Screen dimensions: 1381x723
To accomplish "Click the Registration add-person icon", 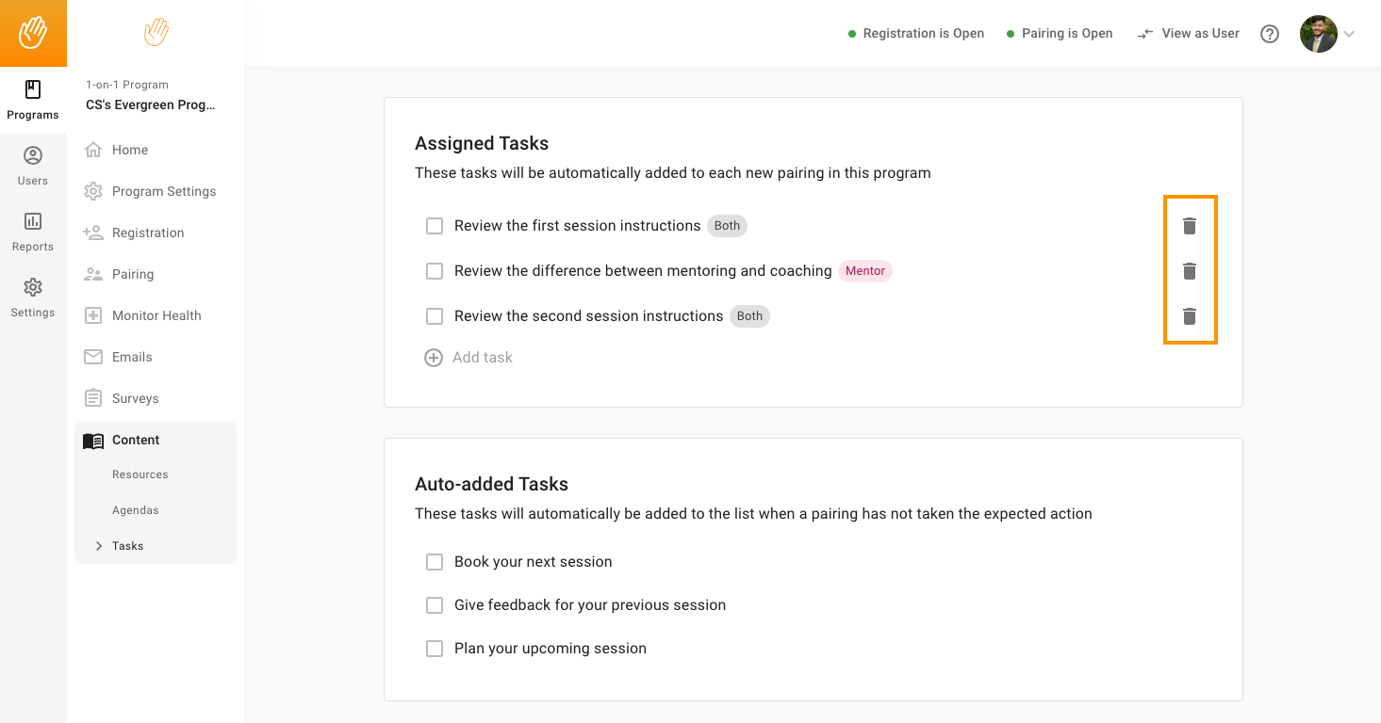I will [x=93, y=233].
